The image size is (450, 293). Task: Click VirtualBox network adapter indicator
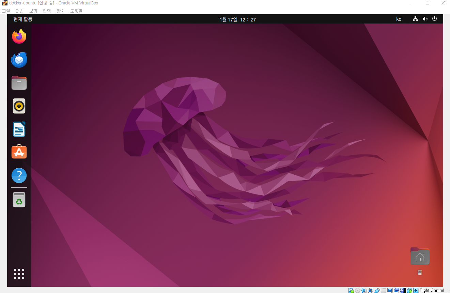(x=370, y=290)
